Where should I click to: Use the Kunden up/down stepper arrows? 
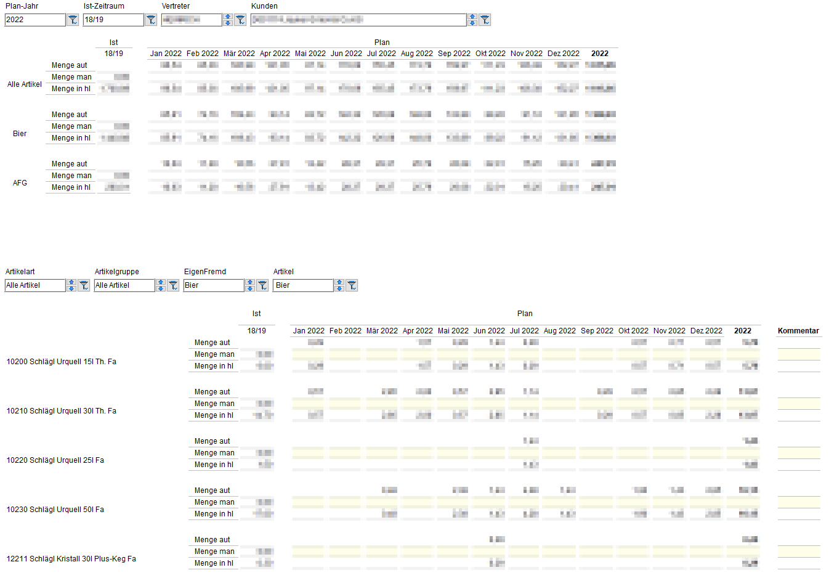(x=472, y=20)
